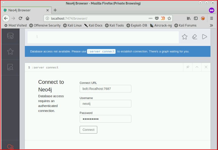Go to the Firefox home page
Viewport: 218px width, 150px height.
coord(28,18)
